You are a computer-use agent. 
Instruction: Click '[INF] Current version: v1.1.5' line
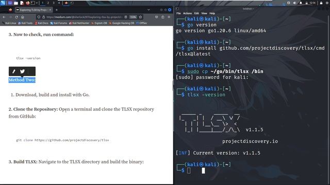(218, 153)
